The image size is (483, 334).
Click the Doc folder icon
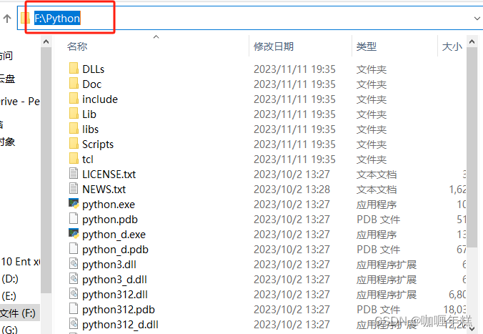74,83
